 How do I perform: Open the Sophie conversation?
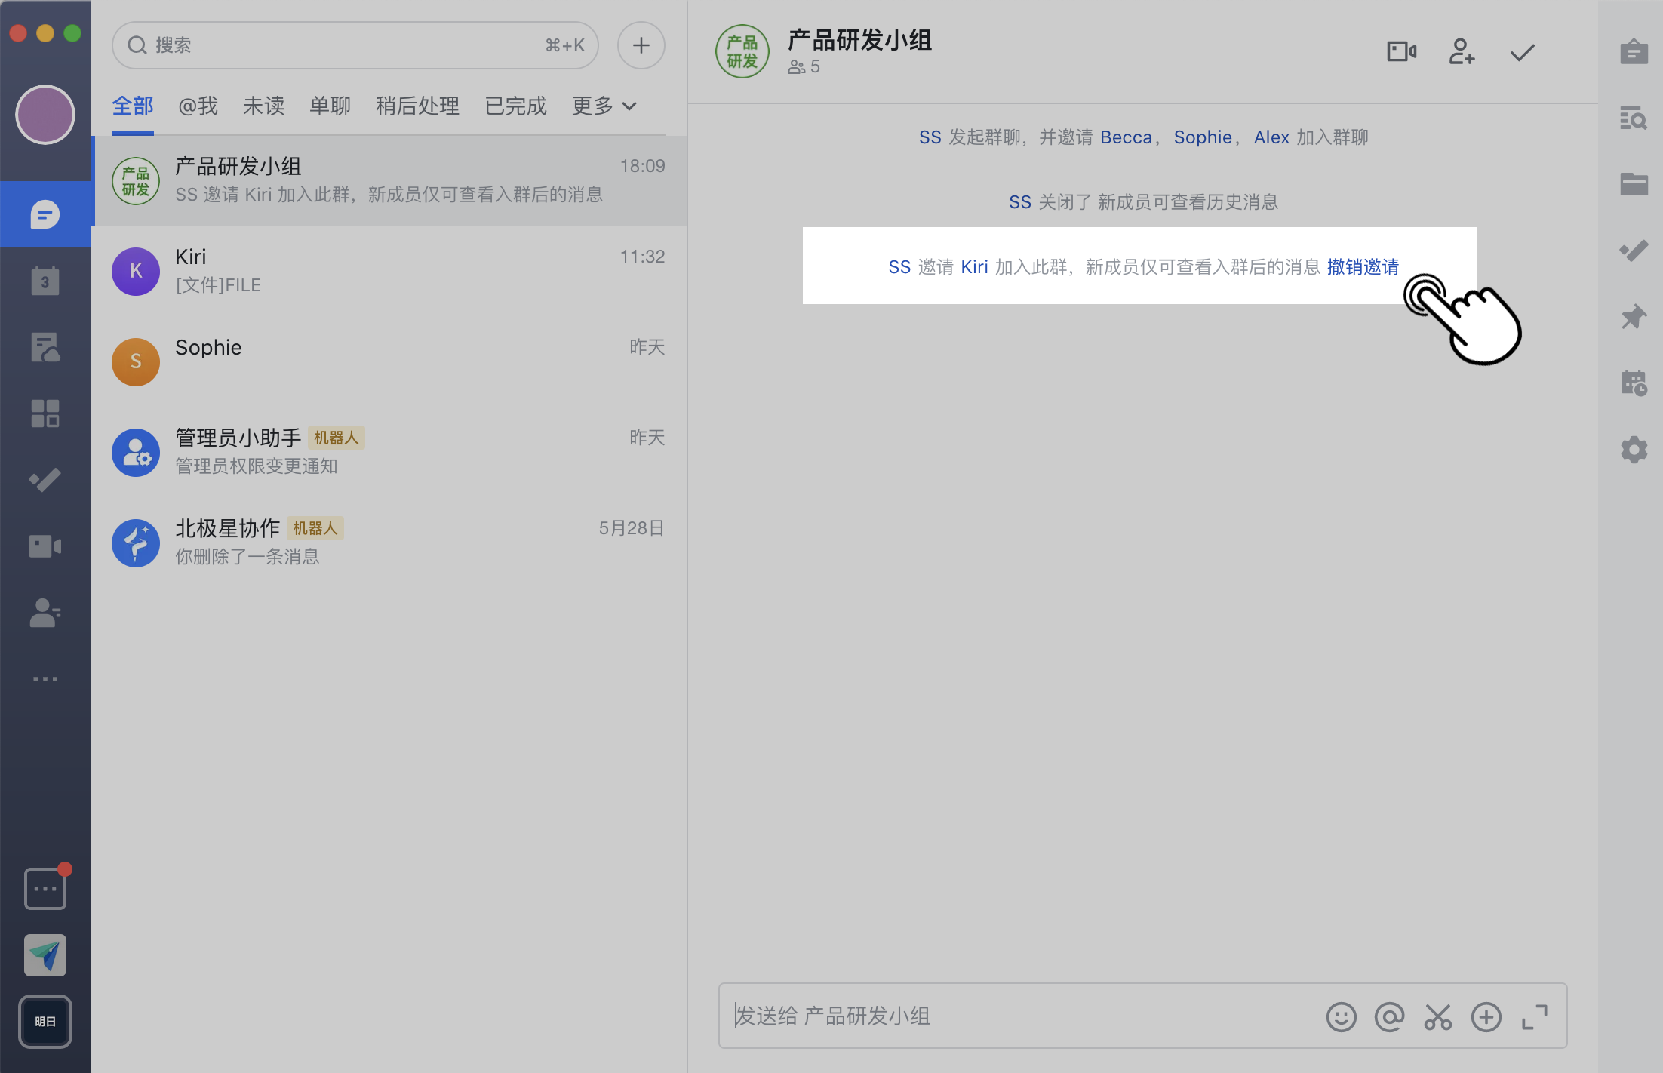pos(389,362)
